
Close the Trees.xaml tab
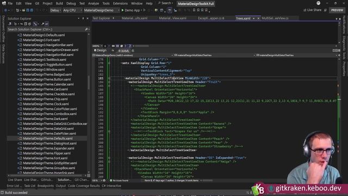tap(258, 19)
